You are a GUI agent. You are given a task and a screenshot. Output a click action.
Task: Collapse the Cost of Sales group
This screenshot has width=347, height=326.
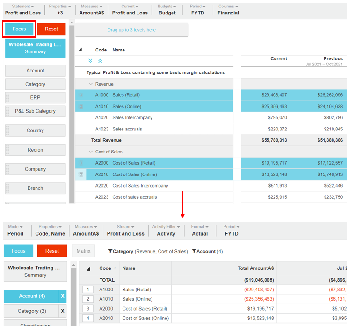[x=91, y=152]
